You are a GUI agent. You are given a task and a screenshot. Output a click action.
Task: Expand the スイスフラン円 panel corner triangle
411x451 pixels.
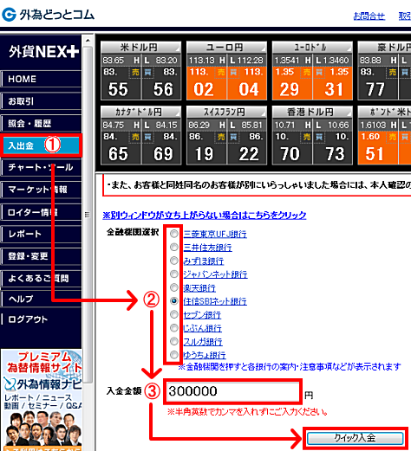click(263, 114)
